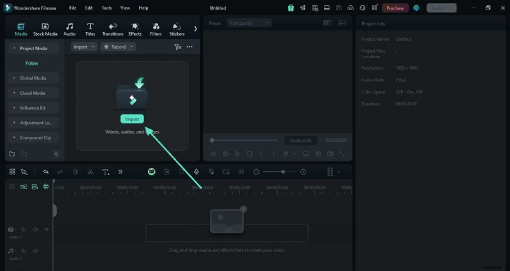Click the current timecode field
Viewport: 510px width, 271px height.
click(300, 141)
